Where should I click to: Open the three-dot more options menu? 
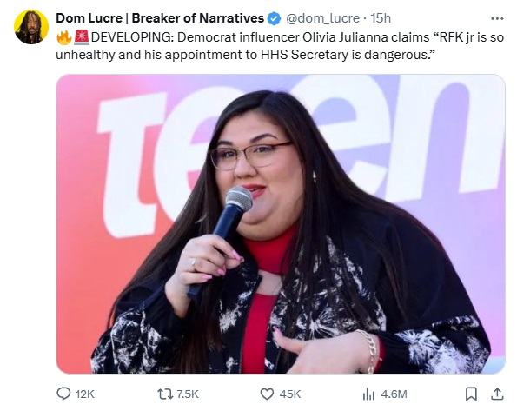coord(497,18)
